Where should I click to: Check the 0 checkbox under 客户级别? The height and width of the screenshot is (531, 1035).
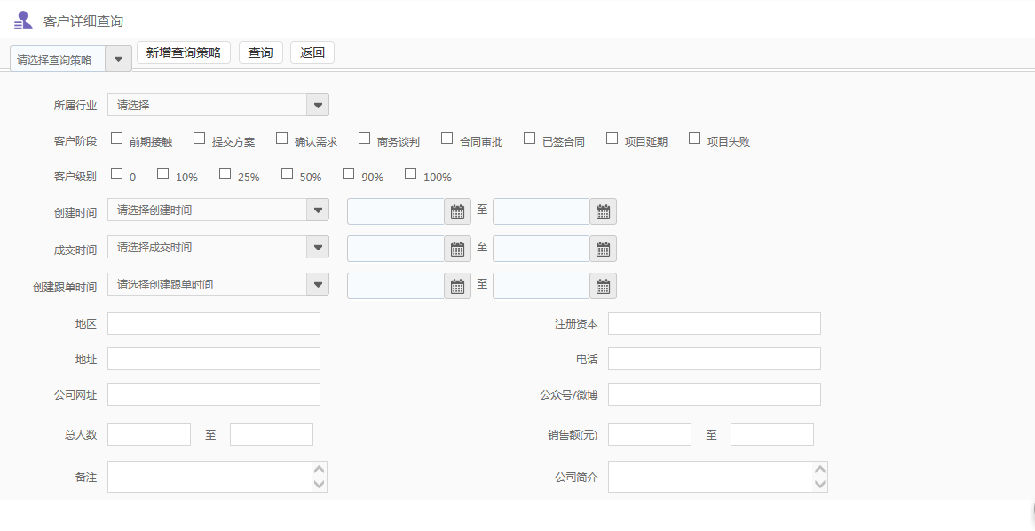coord(116,173)
